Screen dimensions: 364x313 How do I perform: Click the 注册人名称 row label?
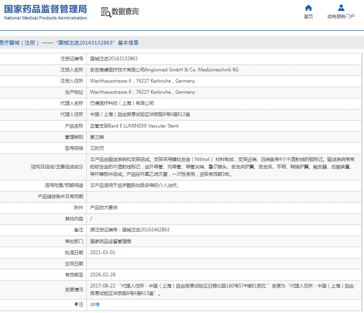pyautogui.click(x=71, y=70)
